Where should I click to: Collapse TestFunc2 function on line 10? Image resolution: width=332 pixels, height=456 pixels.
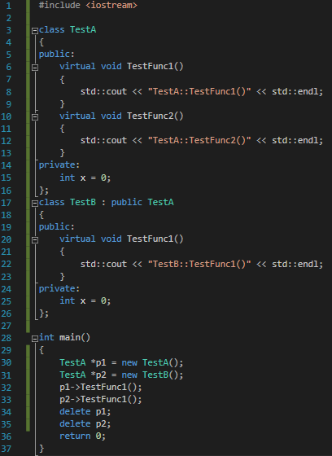tap(35, 117)
